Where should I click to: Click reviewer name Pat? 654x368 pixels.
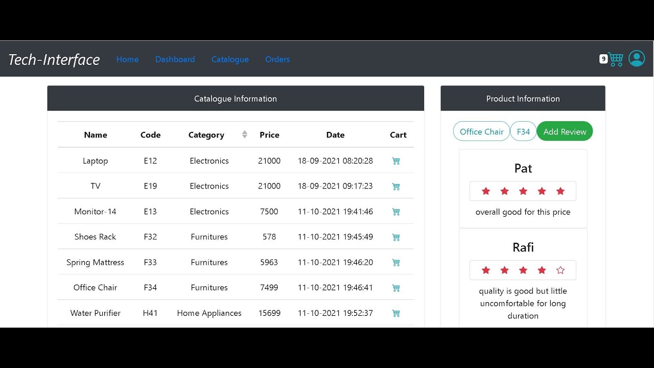(x=523, y=169)
